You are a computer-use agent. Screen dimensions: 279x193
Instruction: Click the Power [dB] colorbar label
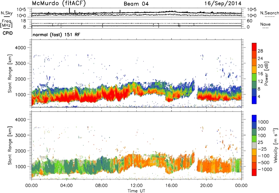[x=266, y=74]
